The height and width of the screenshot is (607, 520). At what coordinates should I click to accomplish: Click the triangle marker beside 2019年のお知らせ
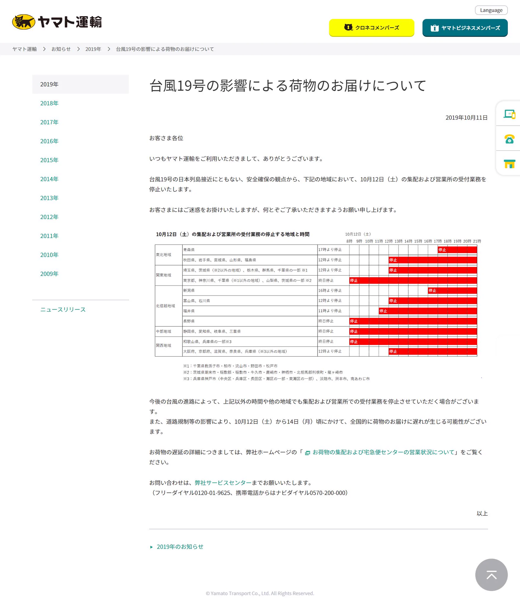click(151, 547)
